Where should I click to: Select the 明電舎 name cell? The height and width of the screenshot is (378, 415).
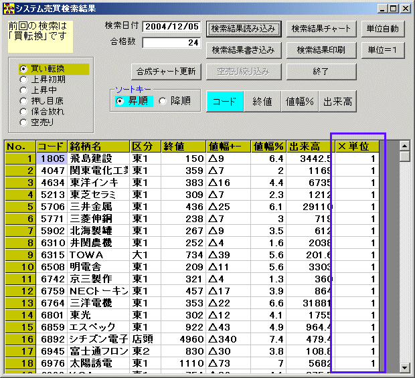pyautogui.click(x=98, y=267)
